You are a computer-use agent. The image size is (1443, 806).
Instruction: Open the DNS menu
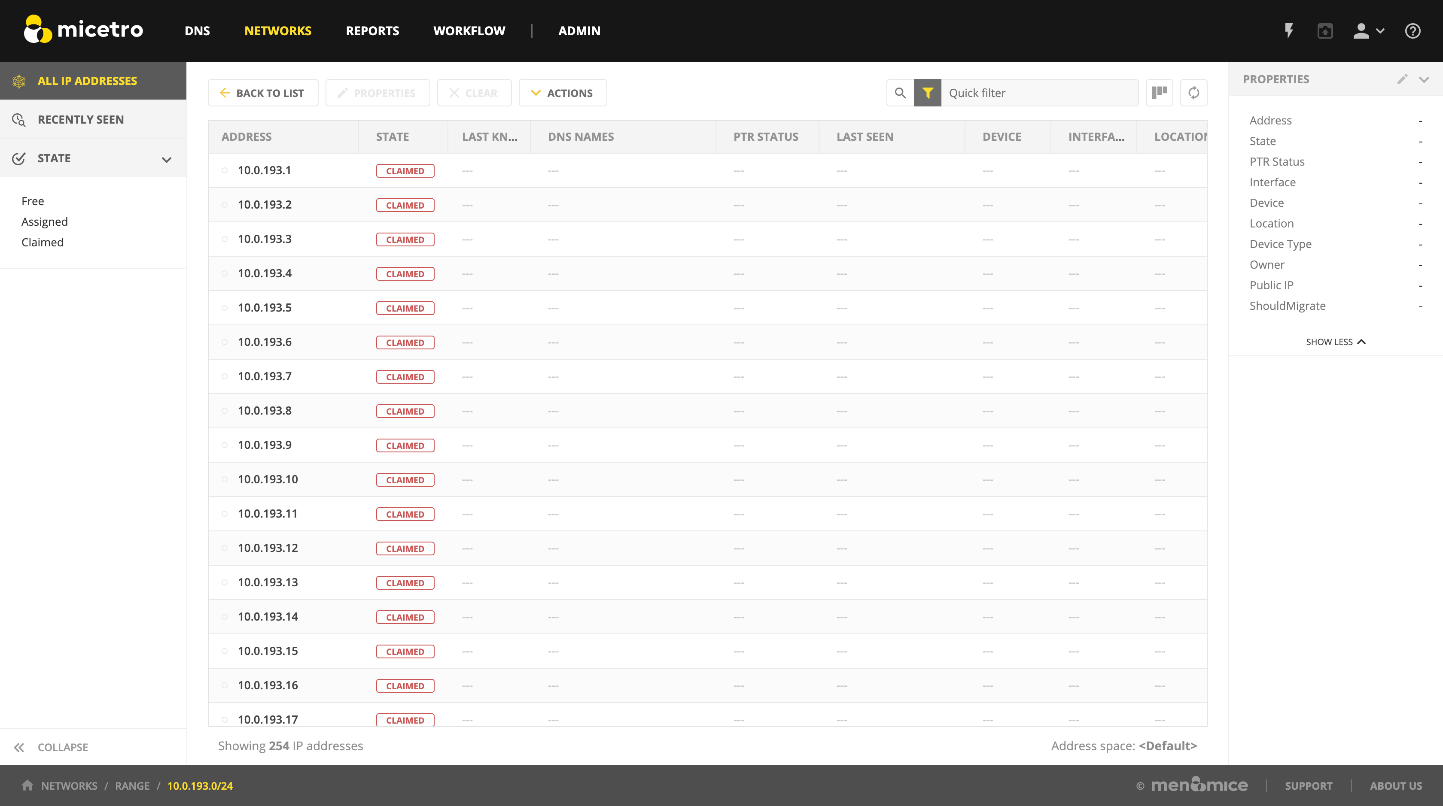(x=197, y=31)
